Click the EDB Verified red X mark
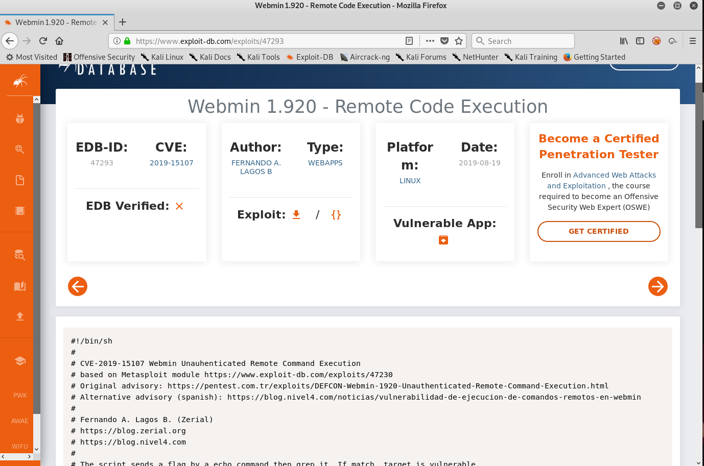This screenshot has height=466, width=704. tap(179, 206)
